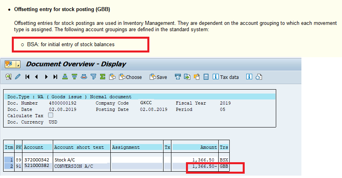This screenshot has height=178, width=342.
Task: Click the Choose layout button
Action: [130, 77]
